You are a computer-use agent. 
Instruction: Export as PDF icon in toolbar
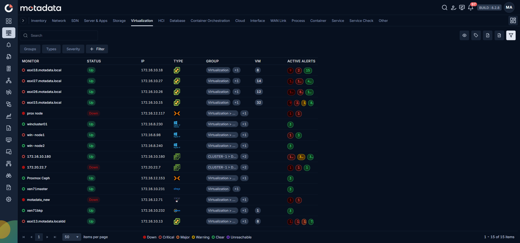coord(487,35)
